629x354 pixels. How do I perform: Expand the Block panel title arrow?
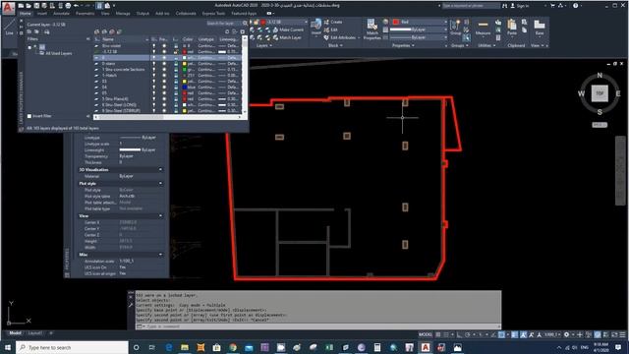click(341, 46)
